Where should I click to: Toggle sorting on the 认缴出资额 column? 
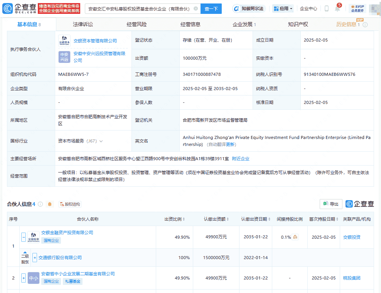tap(228, 219)
